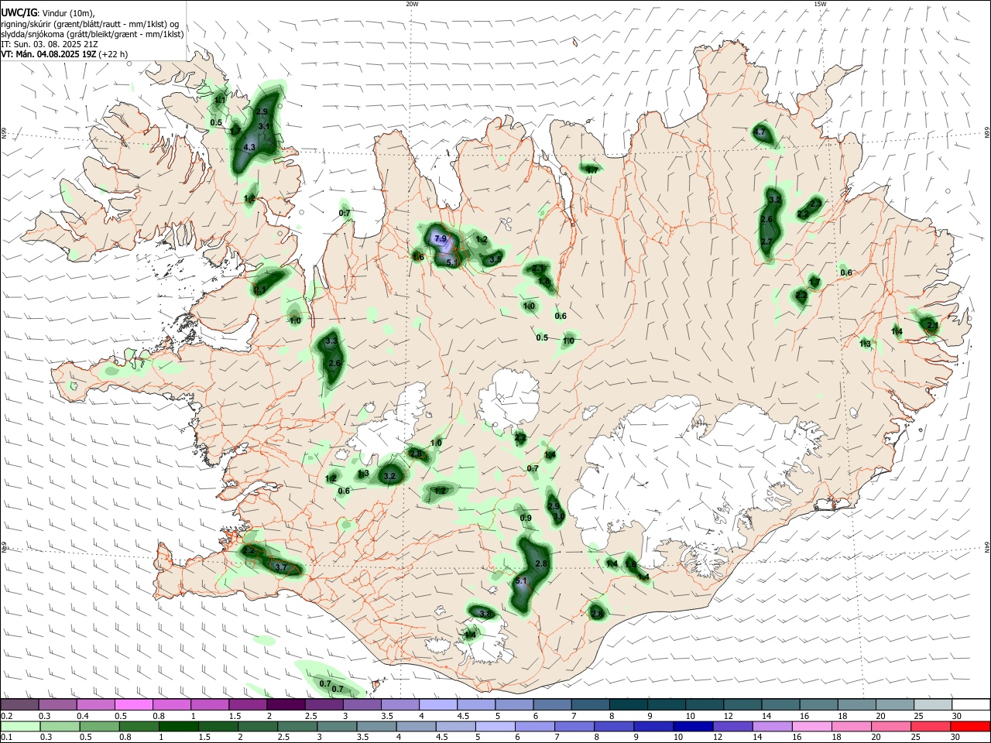Click the "VT: Mán. 04.08.2025 19Z" valid time
This screenshot has height=743, width=991.
point(49,55)
